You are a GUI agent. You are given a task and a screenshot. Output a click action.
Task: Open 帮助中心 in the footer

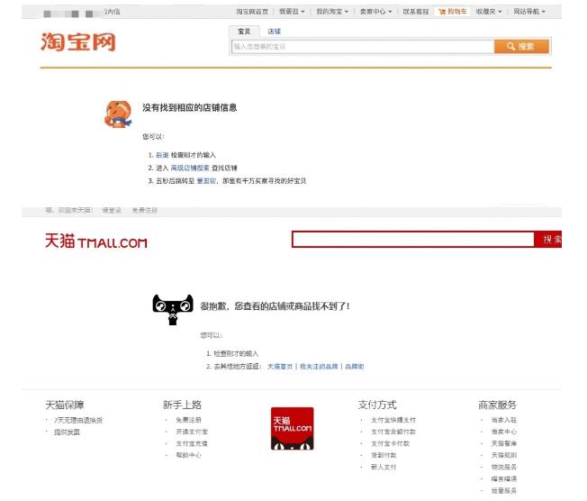189,455
